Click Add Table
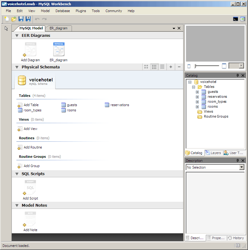The width and height of the screenshot is (248, 250). [x=28, y=105]
